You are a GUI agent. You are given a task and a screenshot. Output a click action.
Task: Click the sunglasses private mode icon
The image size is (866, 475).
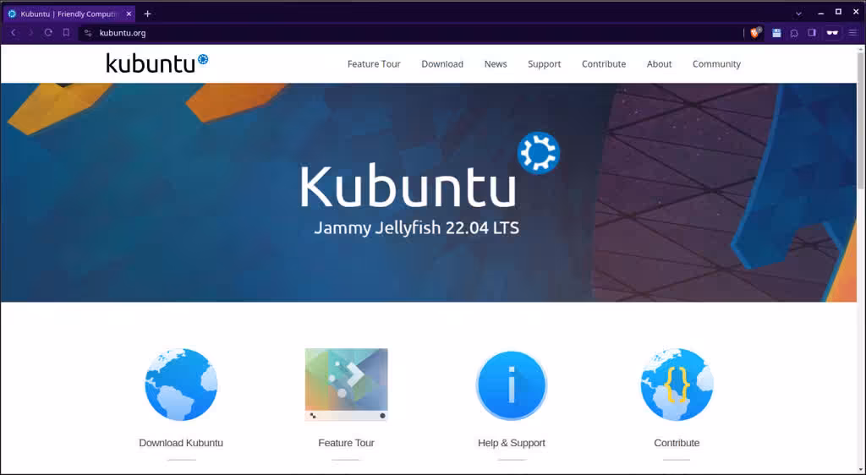tap(832, 33)
